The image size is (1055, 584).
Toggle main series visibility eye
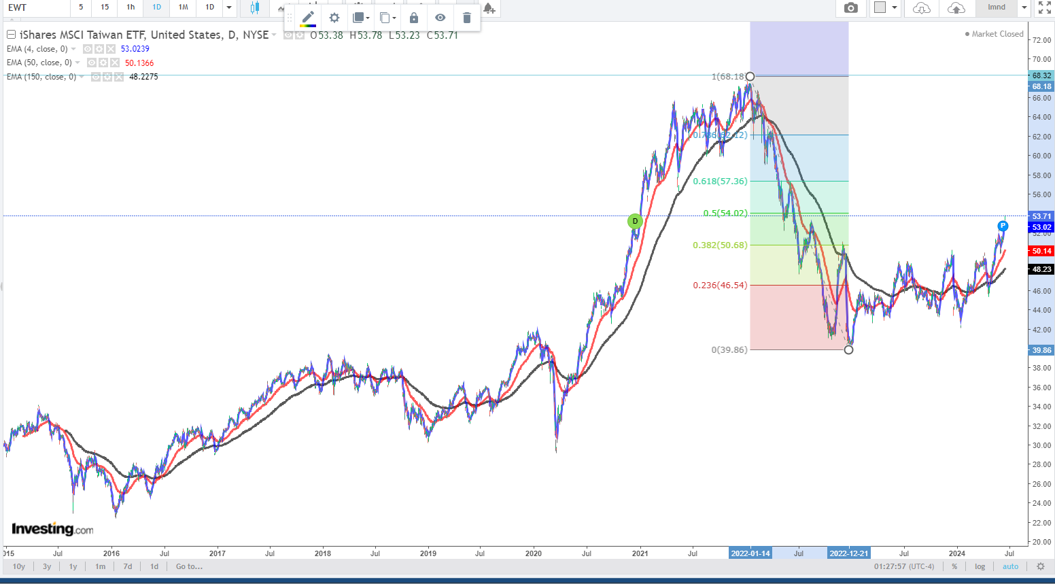point(288,35)
